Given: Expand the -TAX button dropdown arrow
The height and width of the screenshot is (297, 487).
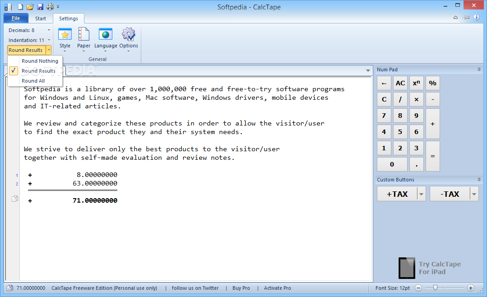Looking at the screenshot, I should coord(474,194).
